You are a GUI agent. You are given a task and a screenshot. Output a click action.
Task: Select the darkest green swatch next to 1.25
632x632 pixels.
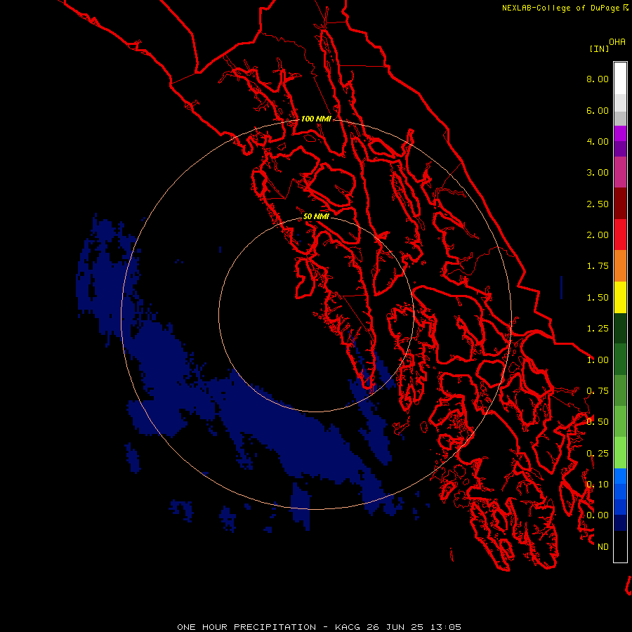tap(620, 328)
